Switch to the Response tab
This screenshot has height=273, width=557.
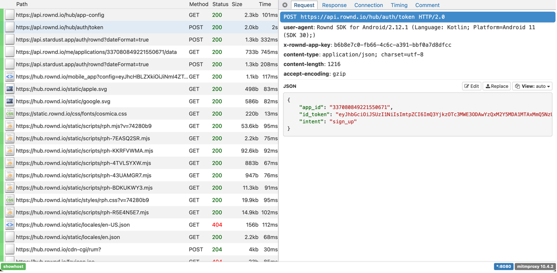(x=334, y=5)
